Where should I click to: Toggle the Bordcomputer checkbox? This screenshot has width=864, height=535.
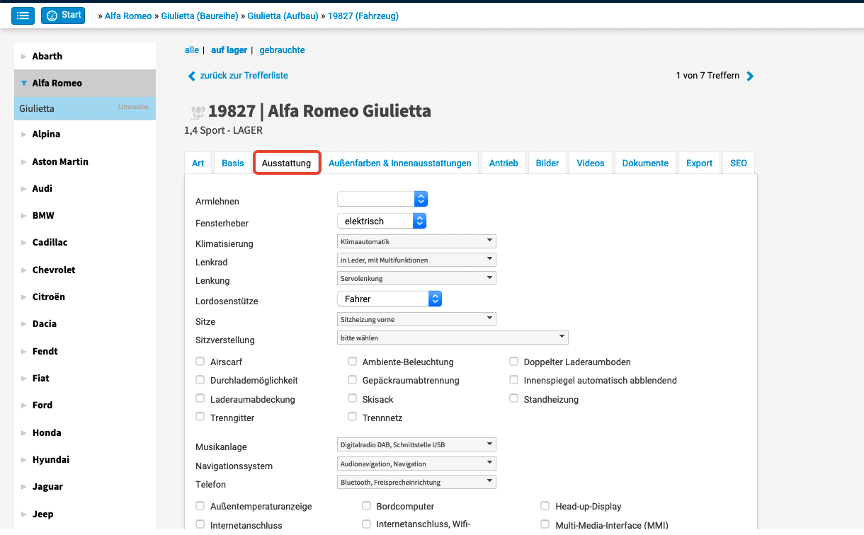367,506
